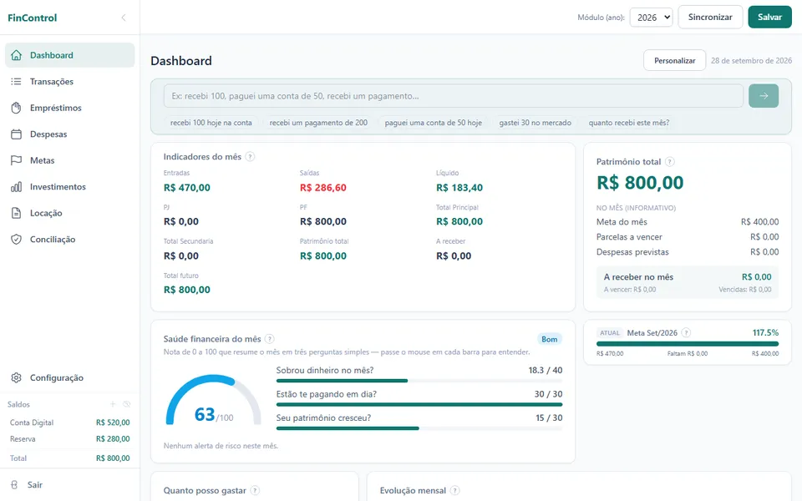Click the Entradas value R$ 470,00
Viewport: 802px width, 501px height.
tap(186, 188)
